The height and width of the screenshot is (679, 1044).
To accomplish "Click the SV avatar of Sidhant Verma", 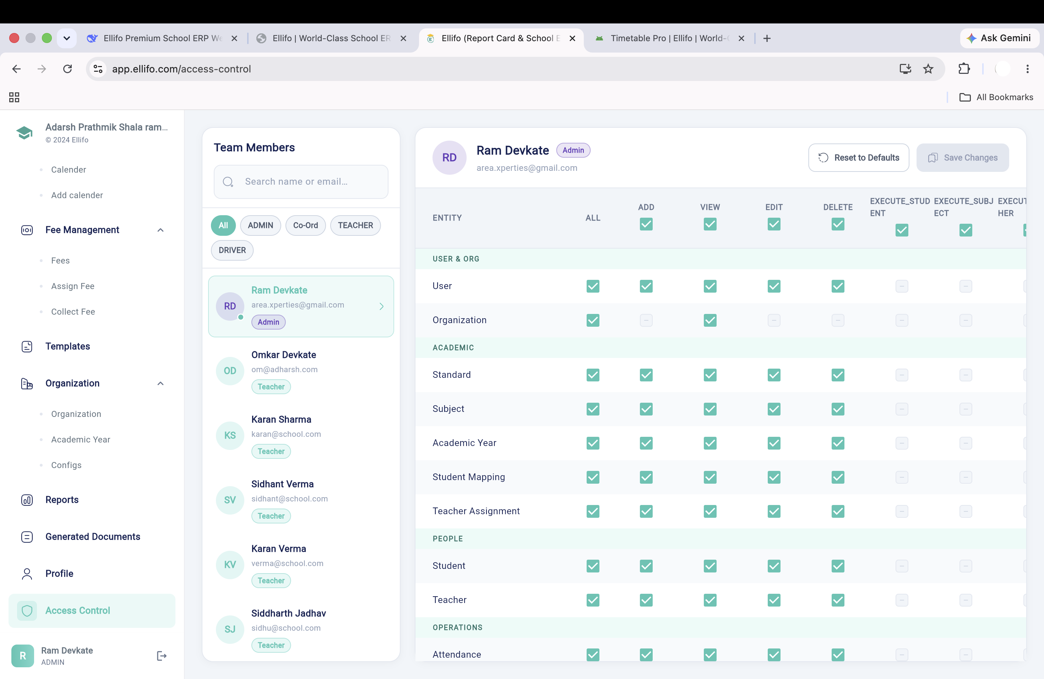I will point(230,500).
